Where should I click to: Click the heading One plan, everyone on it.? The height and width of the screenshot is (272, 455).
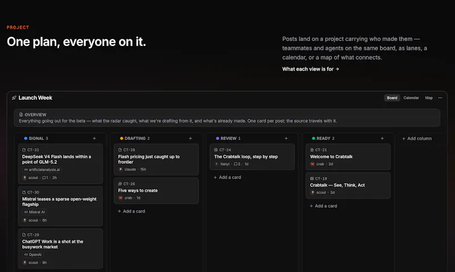(76, 42)
